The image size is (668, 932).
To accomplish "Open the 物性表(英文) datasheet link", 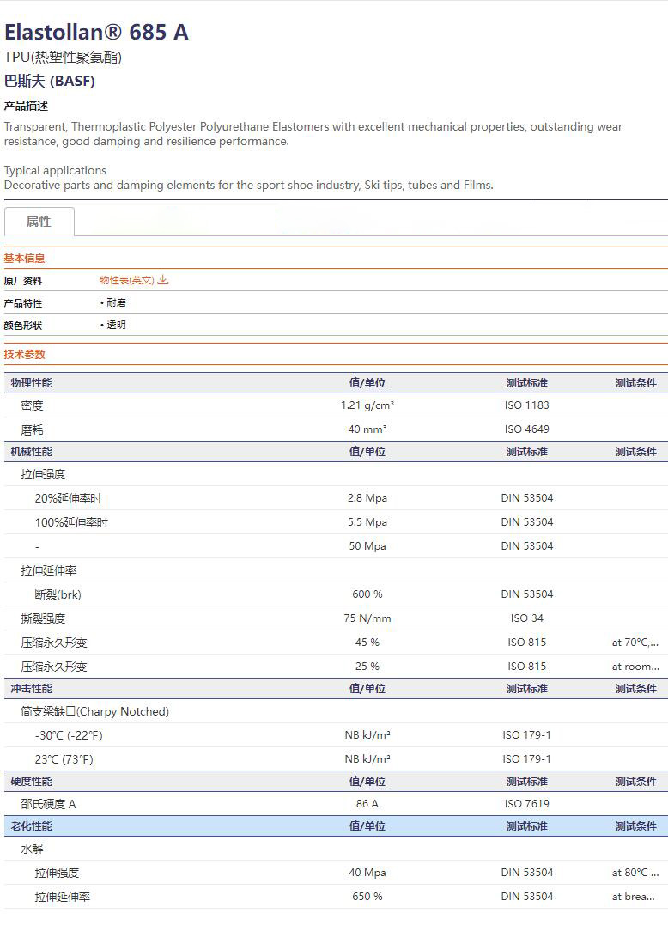I will (x=127, y=281).
